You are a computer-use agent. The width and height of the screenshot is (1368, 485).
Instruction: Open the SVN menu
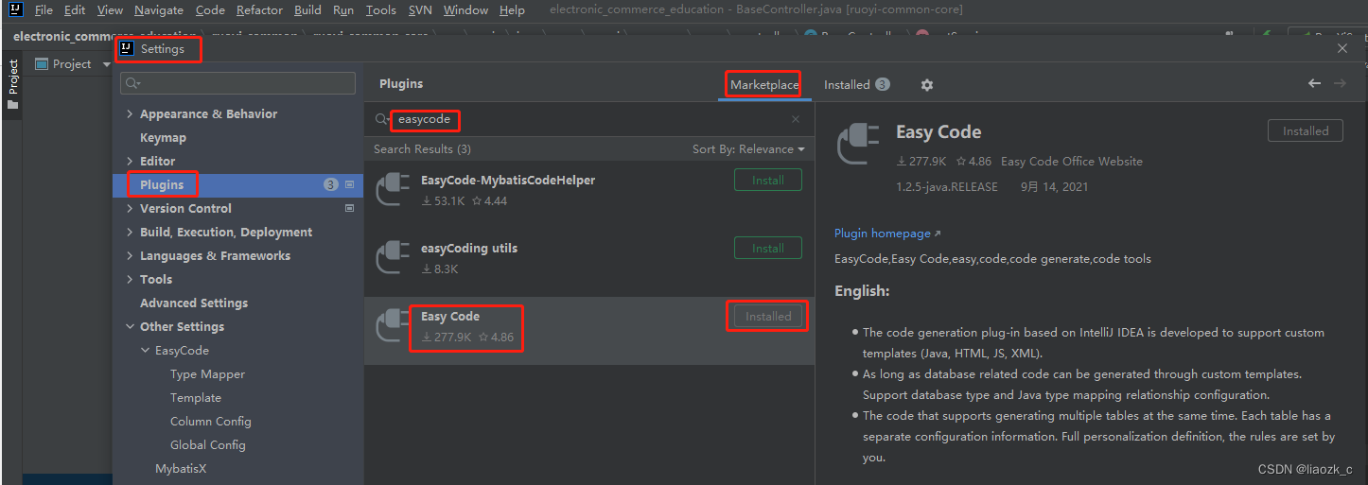[420, 10]
